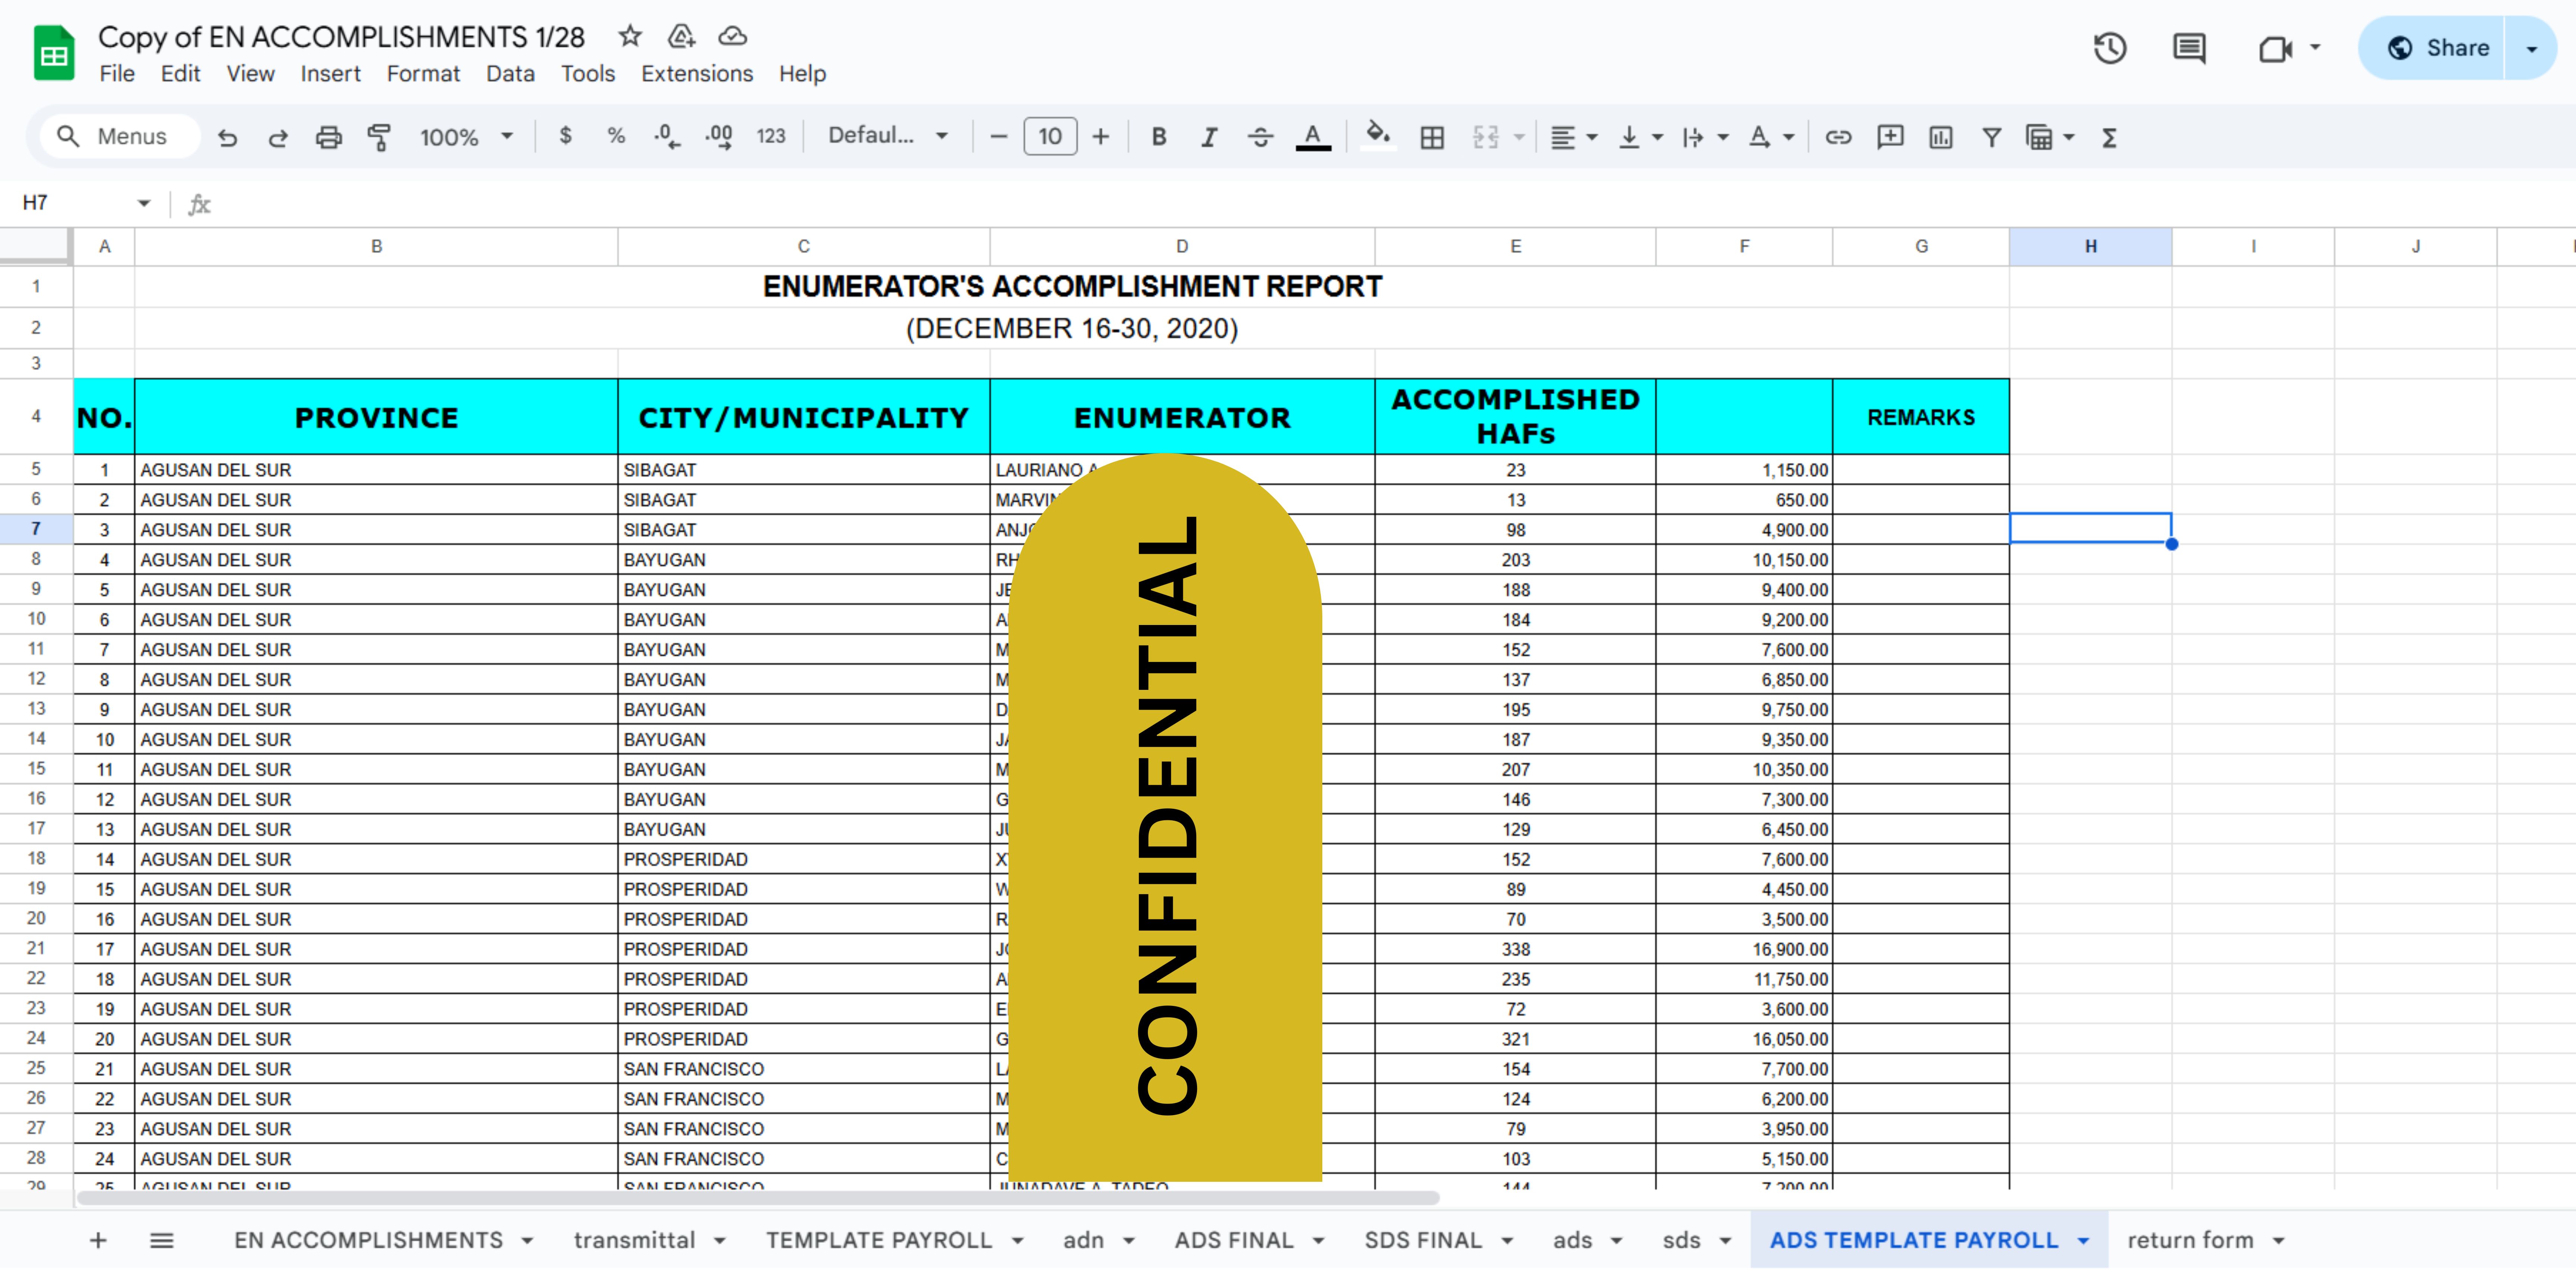Insert comment from toolbar
2576x1288 pixels.
[x=1890, y=137]
